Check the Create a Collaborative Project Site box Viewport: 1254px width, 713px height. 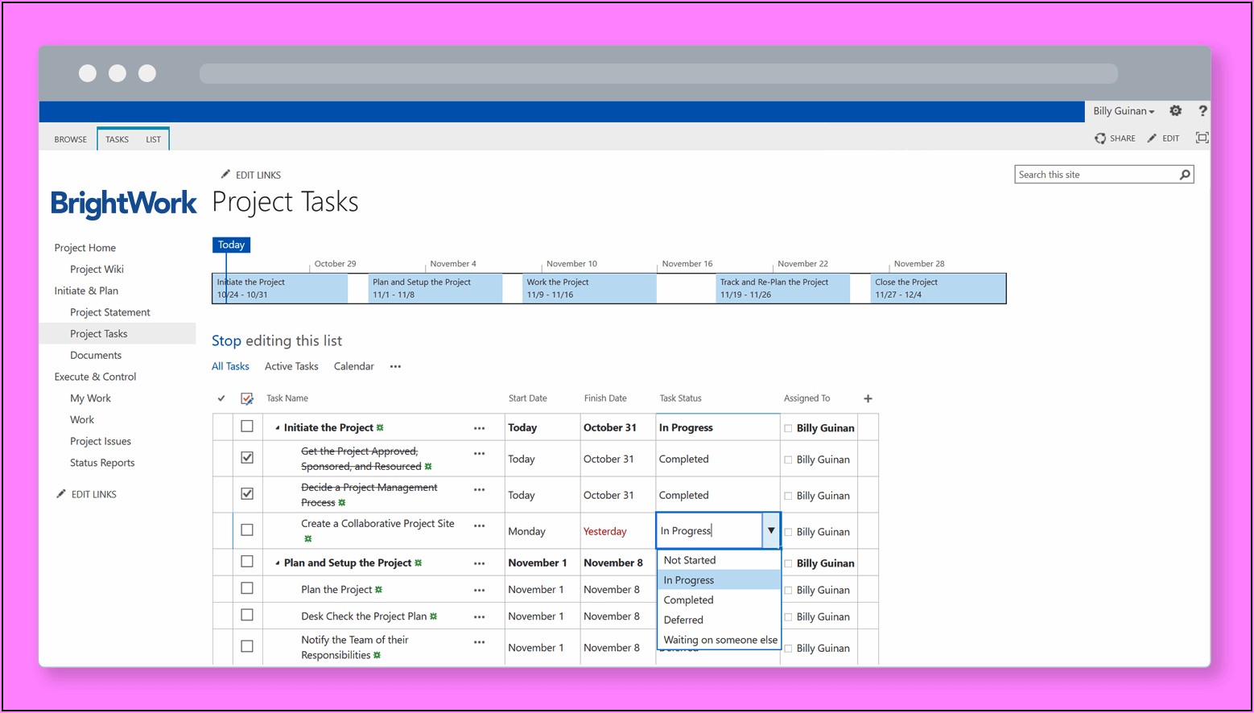[247, 530]
